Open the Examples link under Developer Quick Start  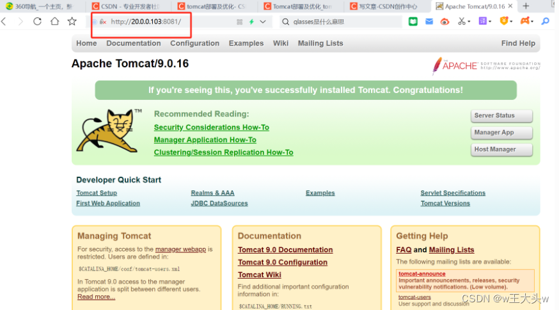tap(320, 193)
